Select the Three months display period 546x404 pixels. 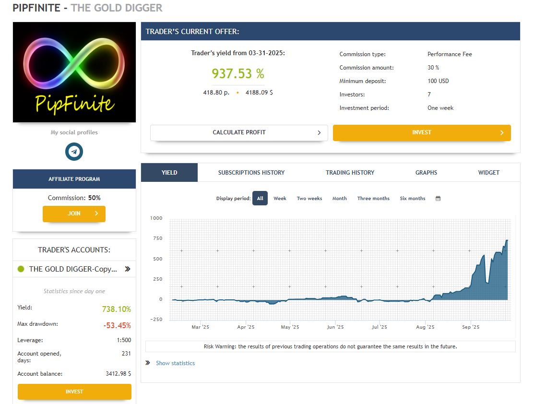[373, 198]
